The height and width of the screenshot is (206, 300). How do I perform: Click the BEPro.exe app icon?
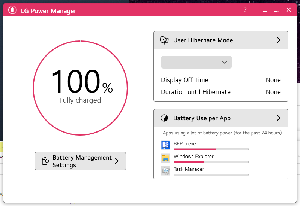(165, 145)
